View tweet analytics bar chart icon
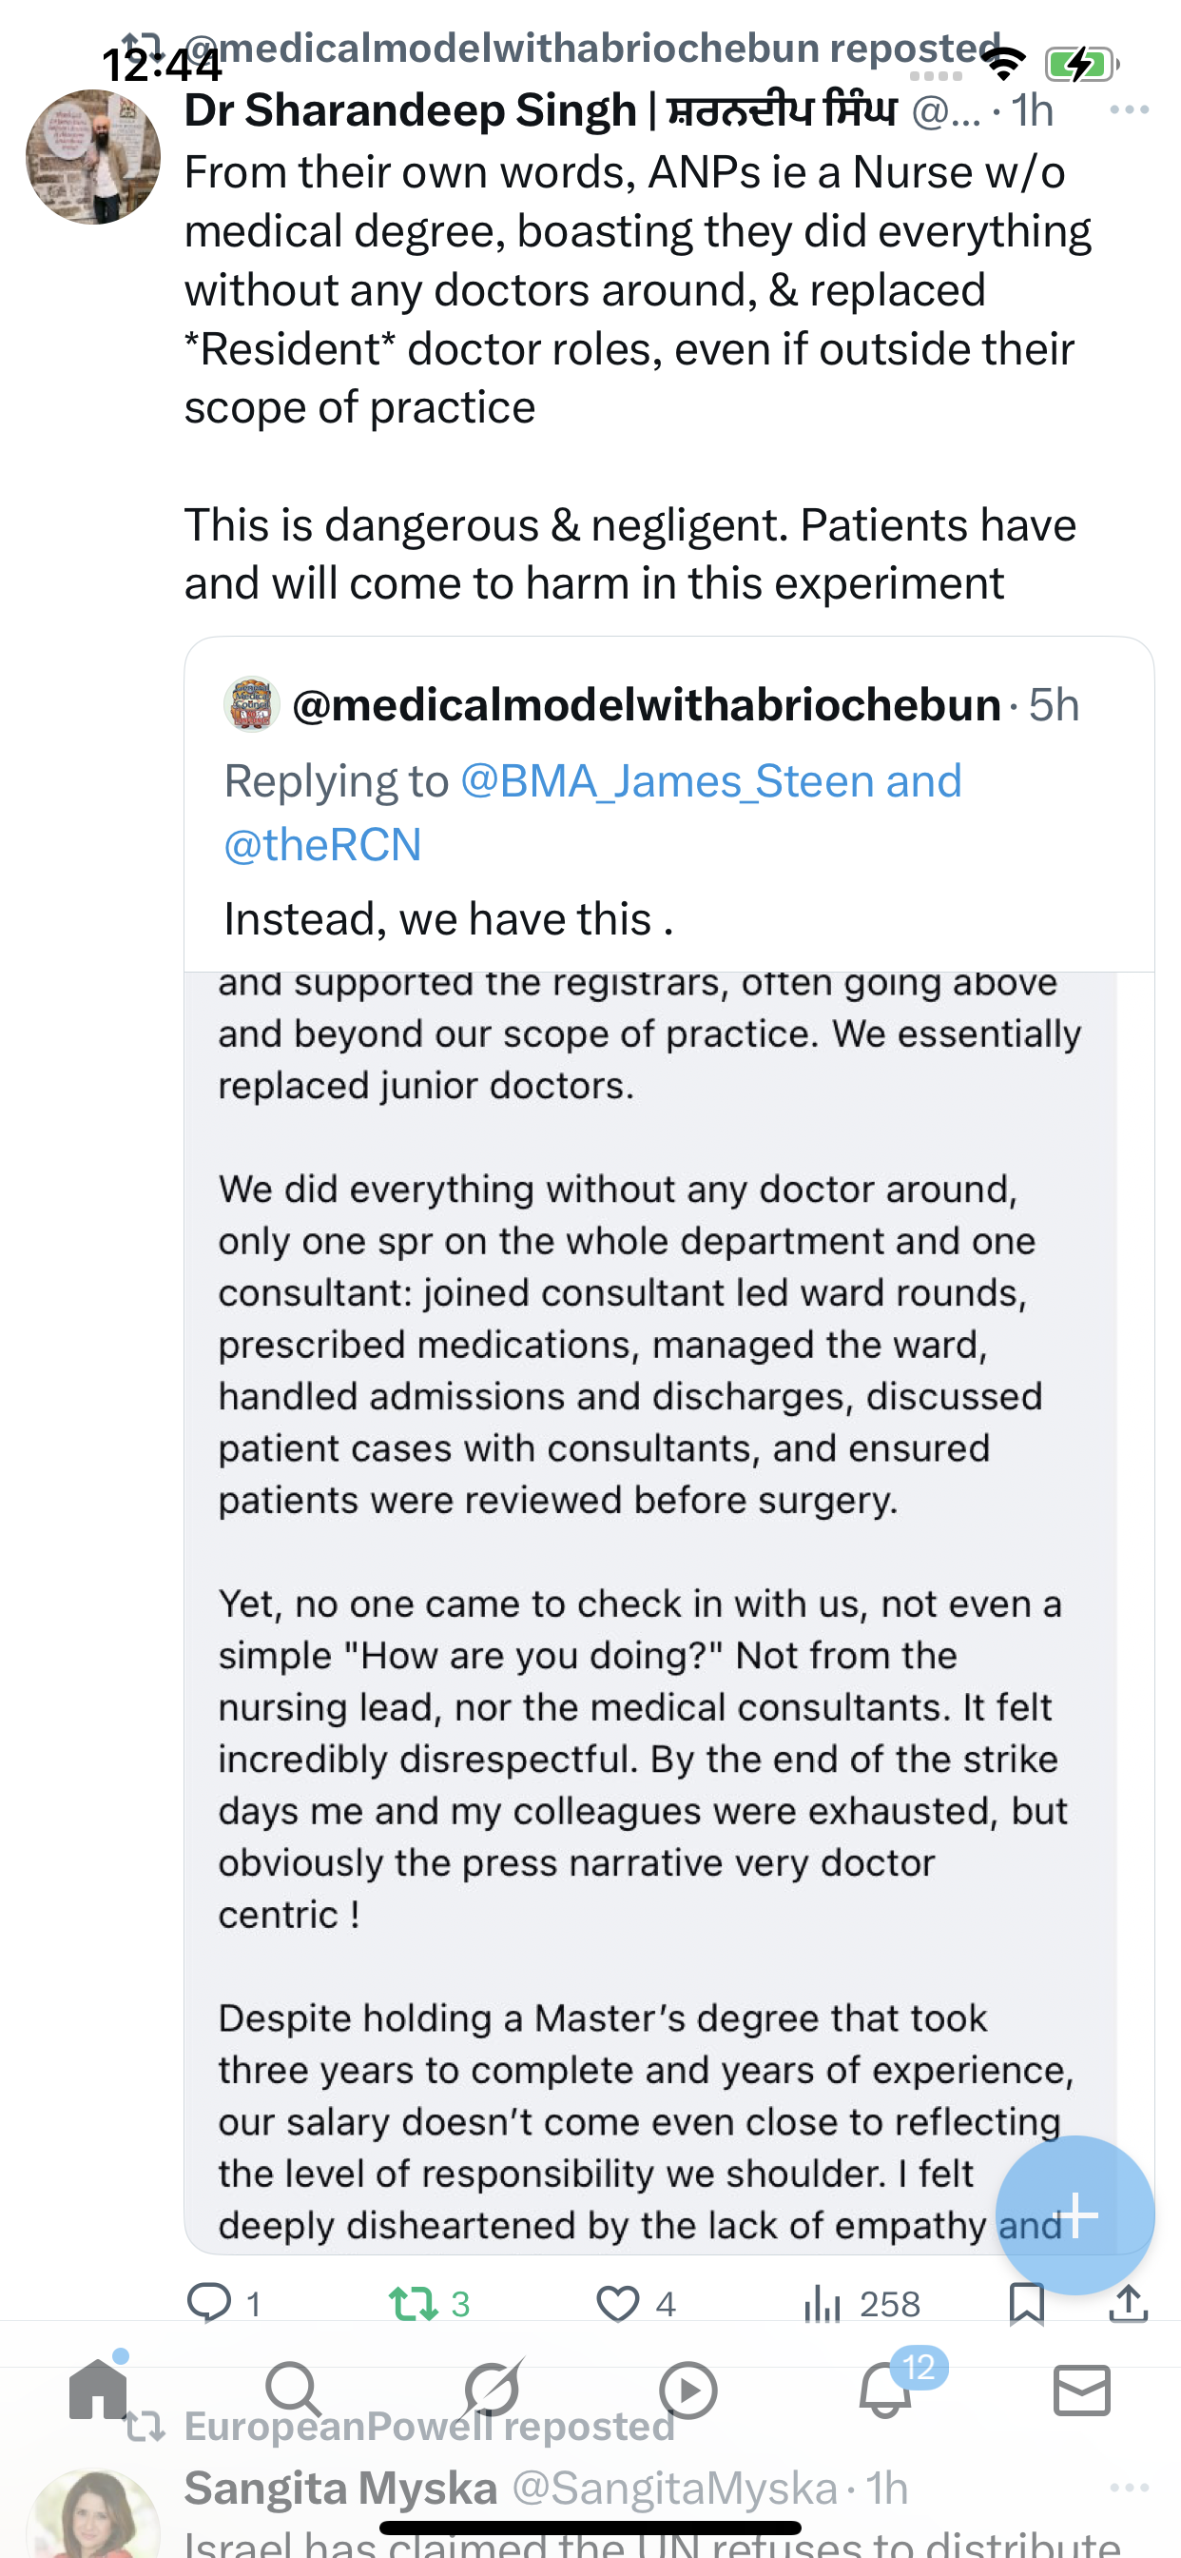 [823, 2304]
